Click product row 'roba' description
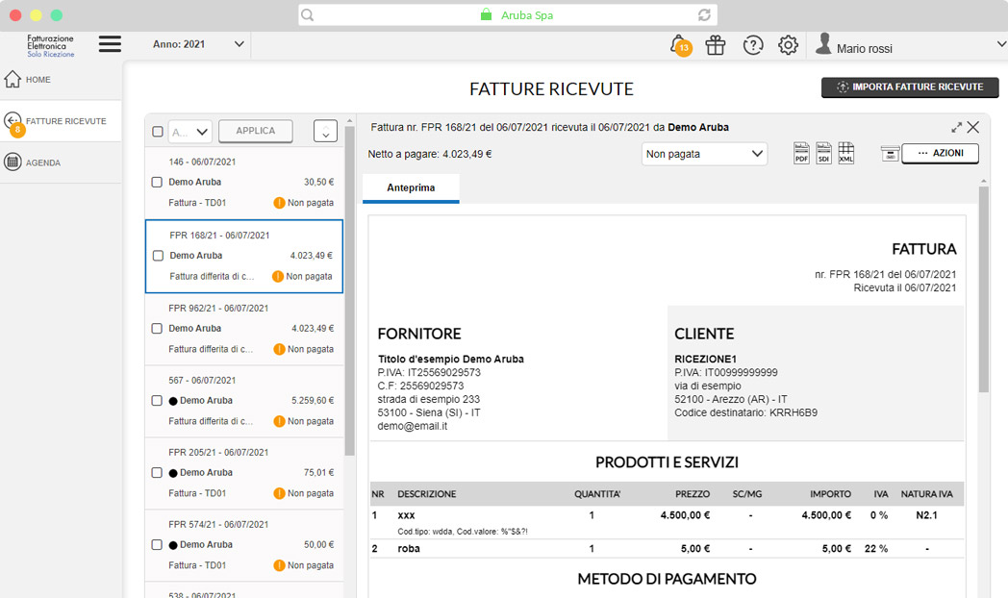 coord(408,549)
